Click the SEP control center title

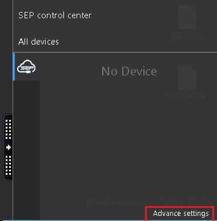pos(55,15)
